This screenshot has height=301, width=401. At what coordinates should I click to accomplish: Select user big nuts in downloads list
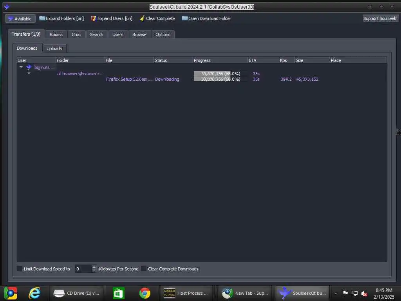click(x=45, y=67)
